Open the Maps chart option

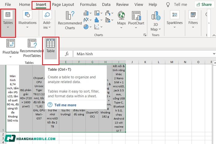tap(121, 20)
